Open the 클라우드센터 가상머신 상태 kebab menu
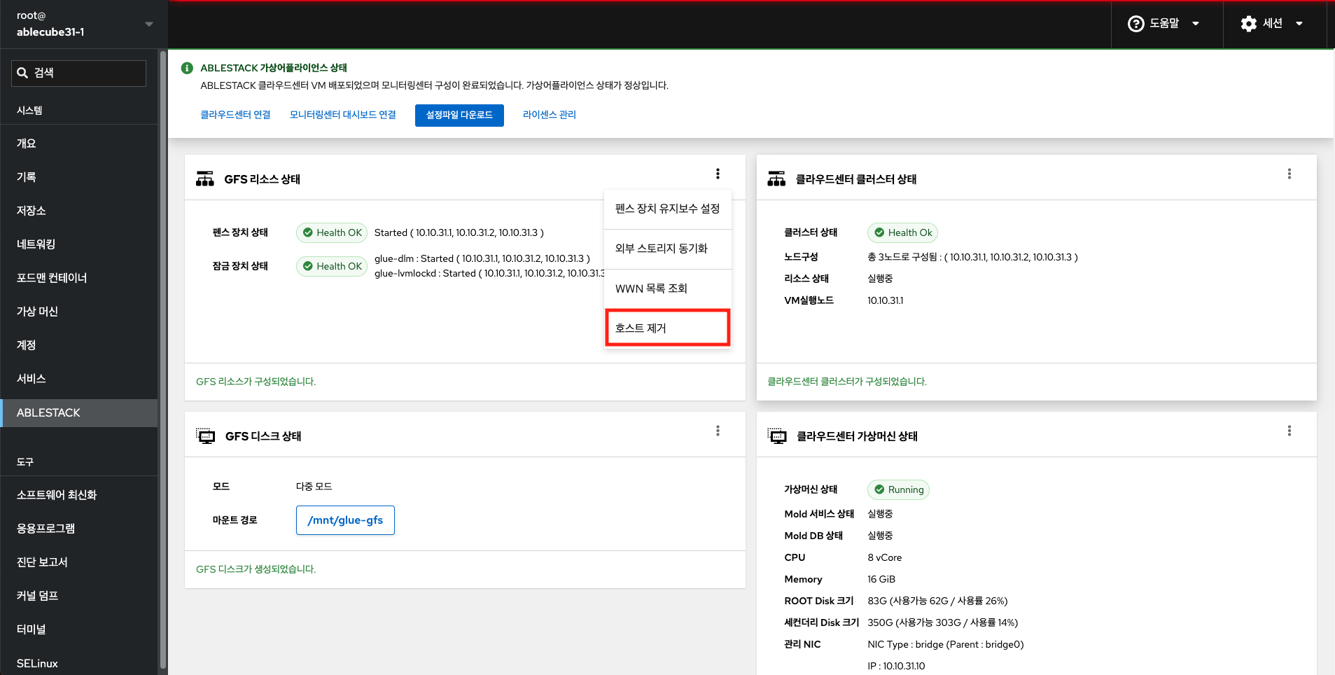Viewport: 1335px width, 675px height. tap(1289, 431)
